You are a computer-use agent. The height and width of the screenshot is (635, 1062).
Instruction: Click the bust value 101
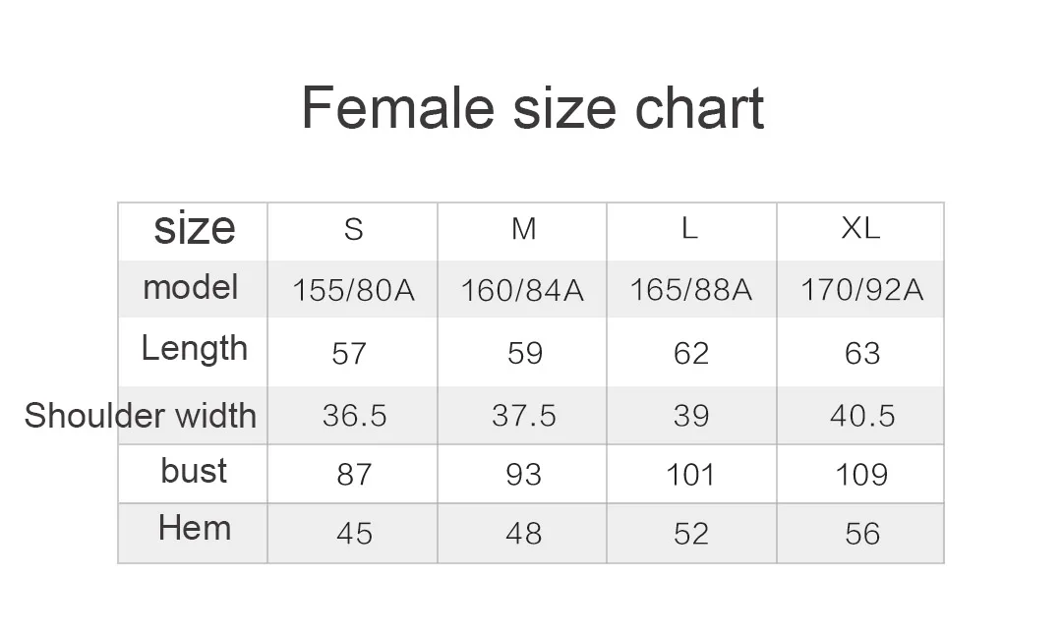pyautogui.click(x=690, y=475)
